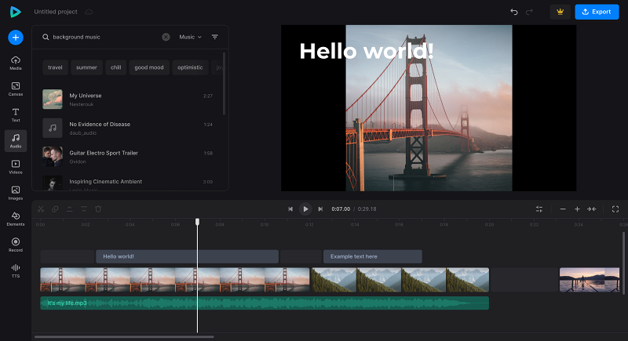Open the Text sidebar panel
The image size is (628, 341).
point(16,114)
